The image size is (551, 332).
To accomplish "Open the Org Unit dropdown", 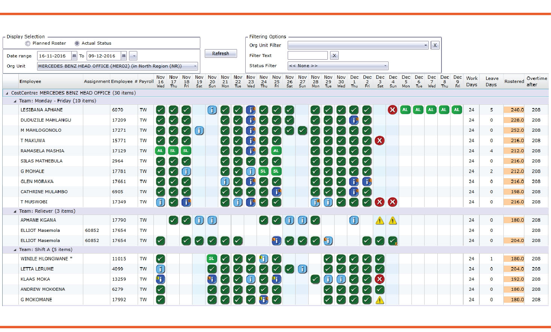I will (x=195, y=66).
